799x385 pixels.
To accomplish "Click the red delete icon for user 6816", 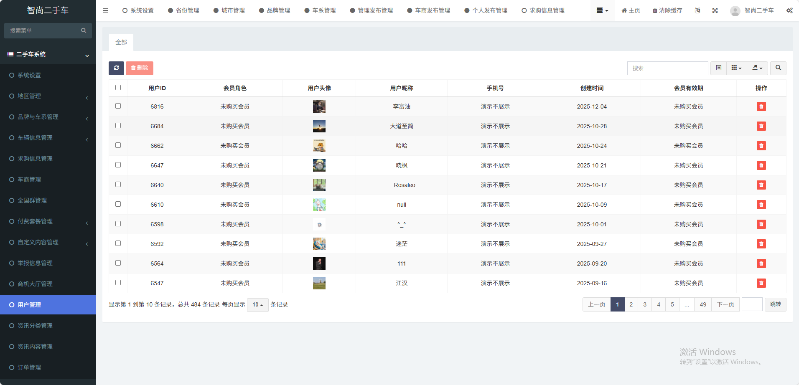I will coord(761,106).
